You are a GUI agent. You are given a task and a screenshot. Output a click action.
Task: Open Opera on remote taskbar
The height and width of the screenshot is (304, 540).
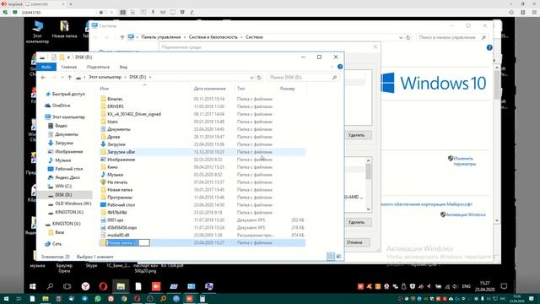point(103,286)
